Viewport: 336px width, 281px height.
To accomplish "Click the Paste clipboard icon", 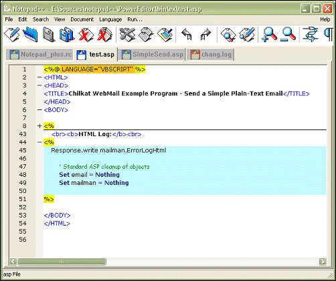I will (165, 35).
